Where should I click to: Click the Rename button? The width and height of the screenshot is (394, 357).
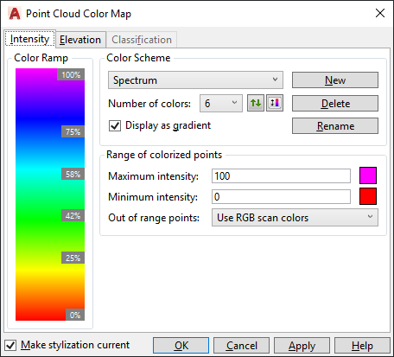point(335,126)
